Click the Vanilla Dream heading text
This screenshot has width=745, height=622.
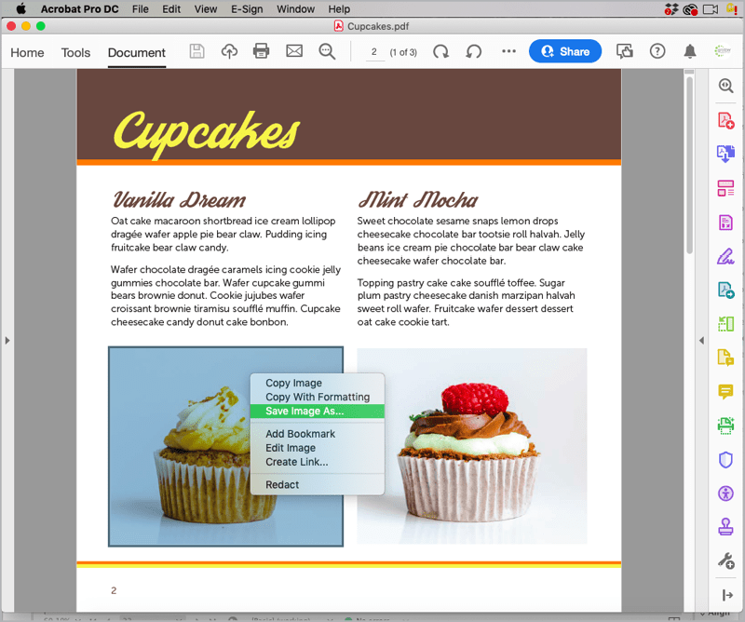click(179, 200)
